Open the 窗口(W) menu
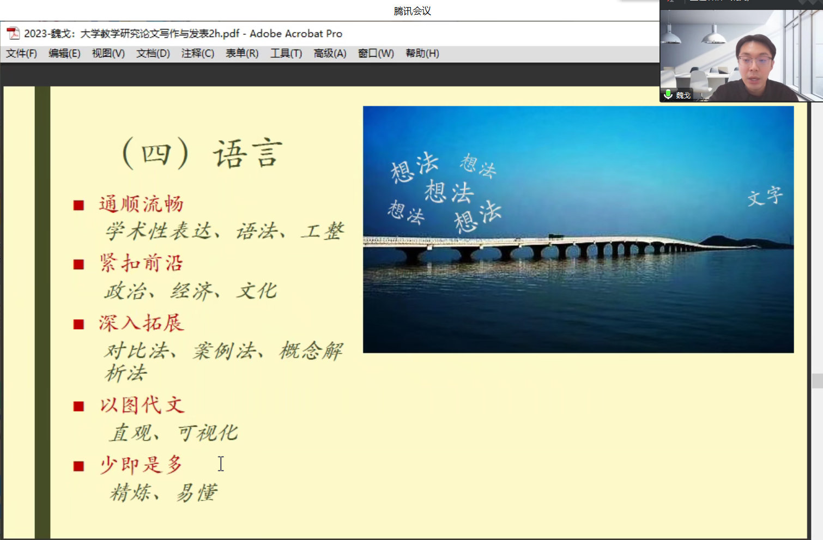The width and height of the screenshot is (823, 540). [x=376, y=53]
